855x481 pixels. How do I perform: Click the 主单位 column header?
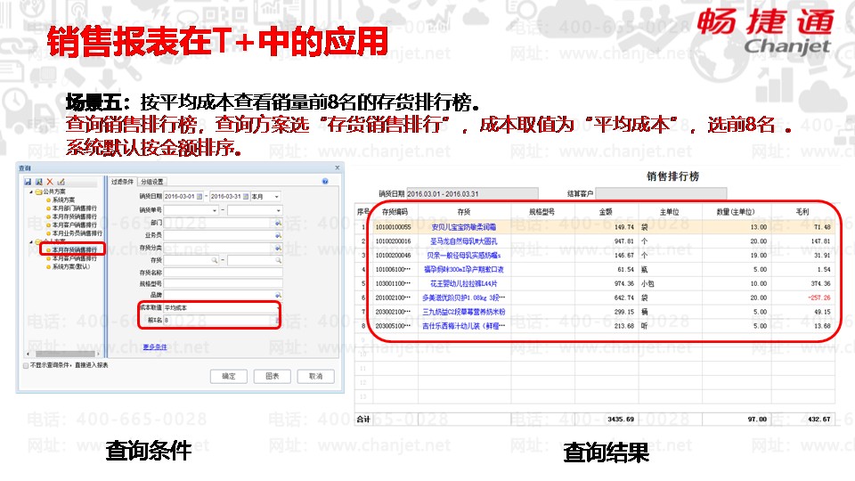click(670, 212)
